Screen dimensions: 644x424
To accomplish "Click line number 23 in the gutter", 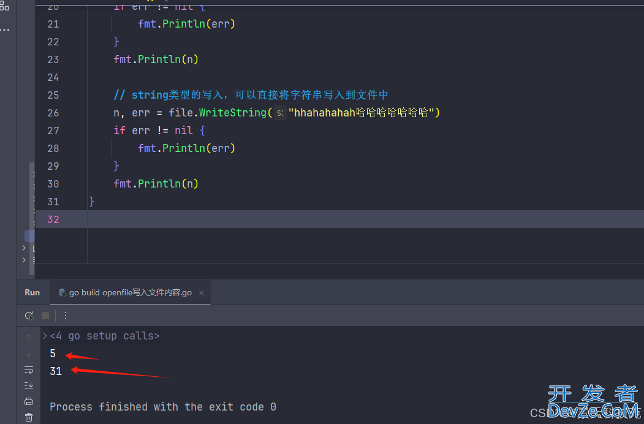I will click(53, 59).
